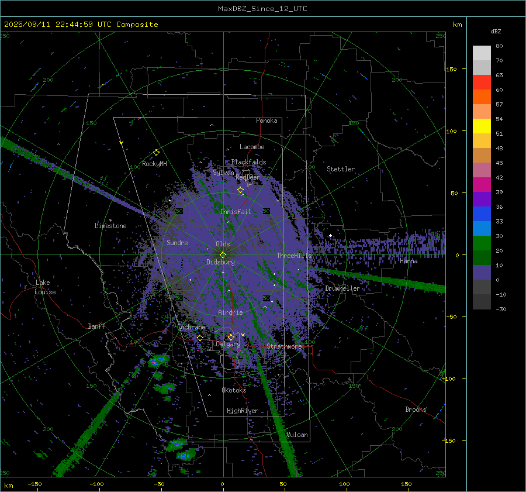Select the bright green 20–30 dBZ legend swatch
This screenshot has width=526, height=492.
pos(482,243)
